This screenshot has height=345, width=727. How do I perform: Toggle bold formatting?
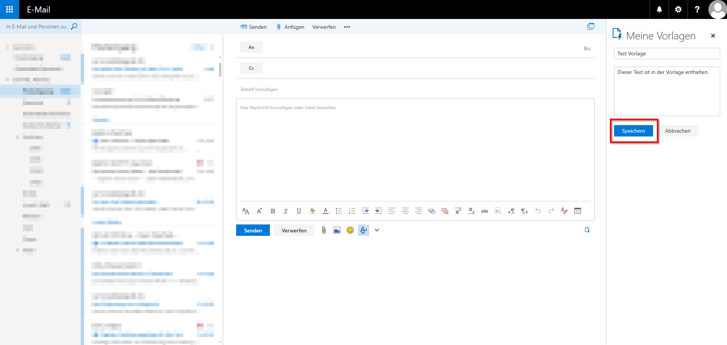[273, 211]
